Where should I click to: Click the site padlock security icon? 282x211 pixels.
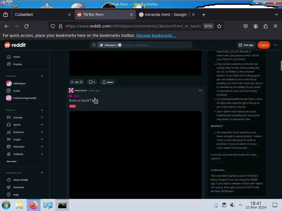coord(61,26)
